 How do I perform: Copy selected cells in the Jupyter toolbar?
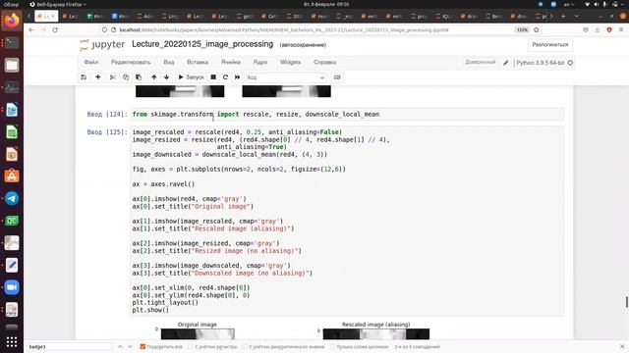[126, 77]
